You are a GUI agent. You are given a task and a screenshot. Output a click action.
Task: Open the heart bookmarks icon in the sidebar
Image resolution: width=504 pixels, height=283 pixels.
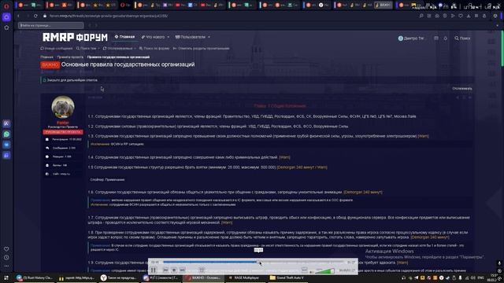(6, 248)
